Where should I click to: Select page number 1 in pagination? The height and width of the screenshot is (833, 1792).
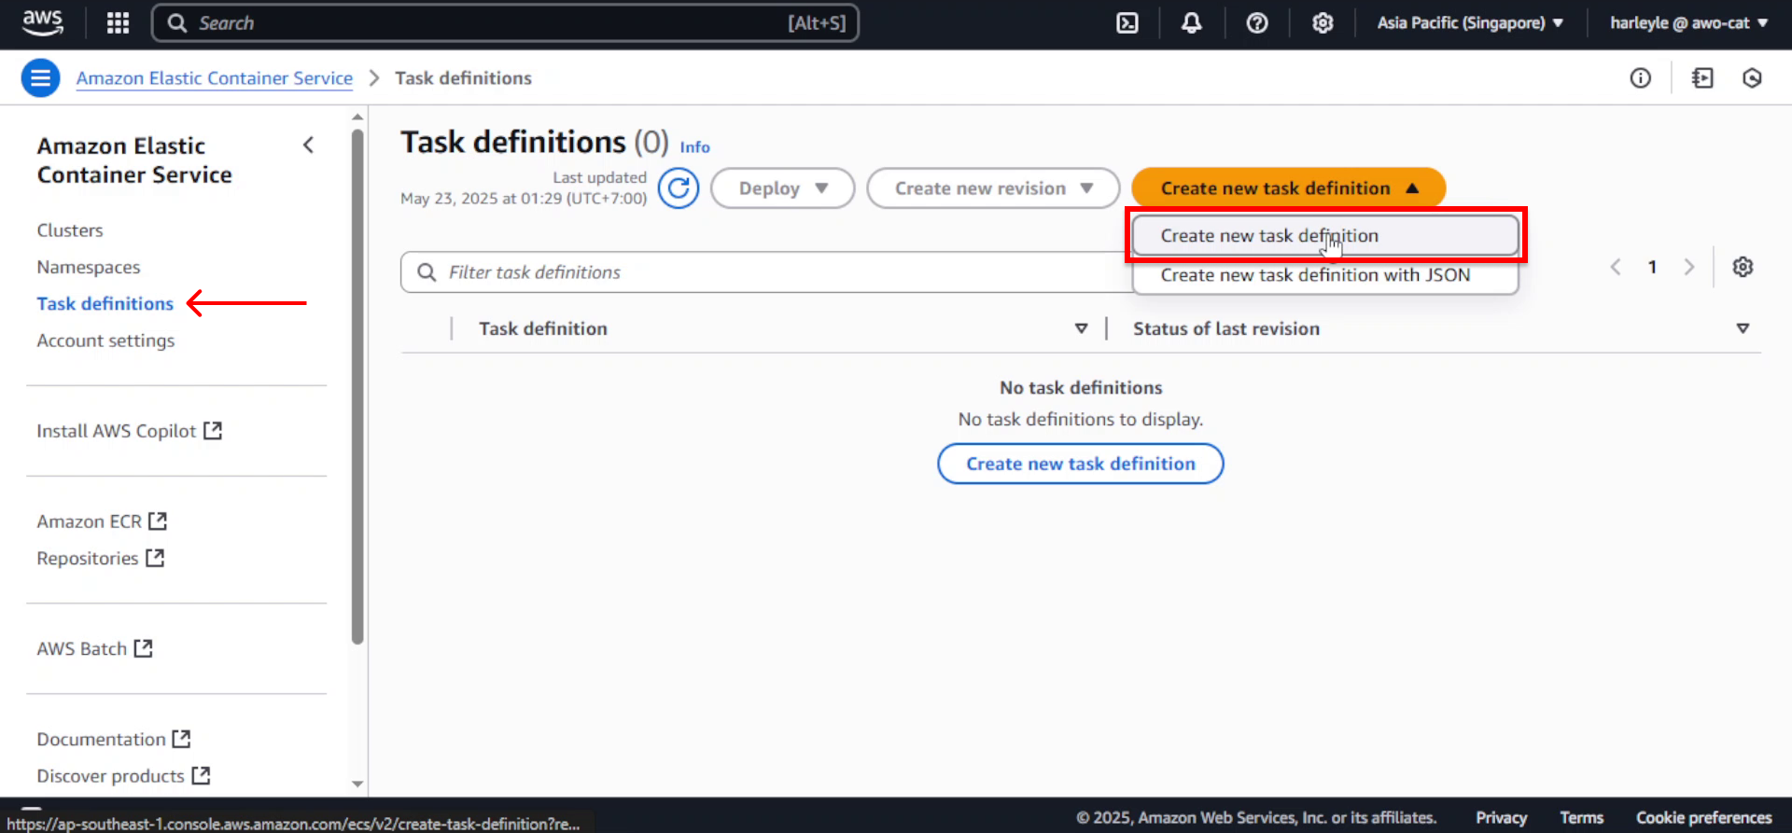(x=1652, y=267)
